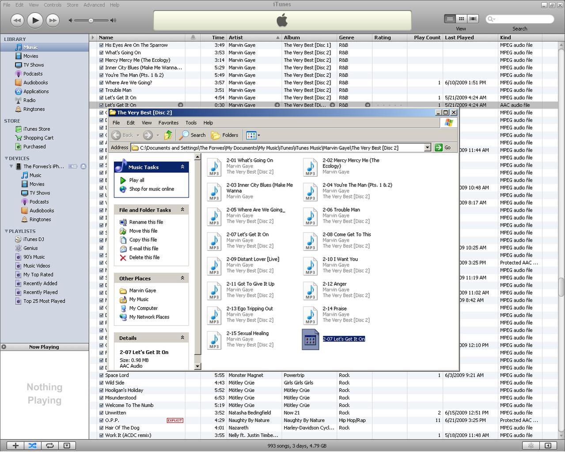Open the Explorer window's Tools menu
The height and width of the screenshot is (452, 565).
pos(191,123)
